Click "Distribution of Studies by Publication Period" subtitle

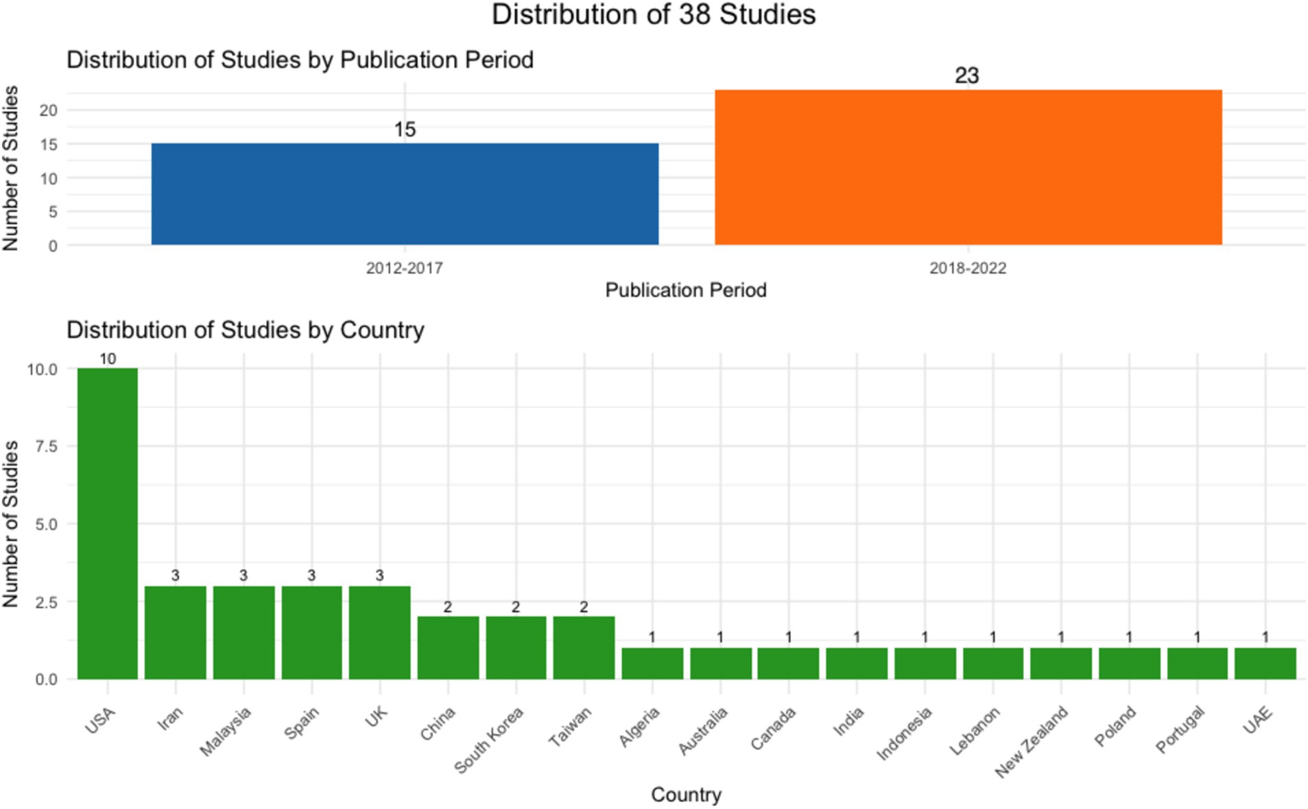[300, 60]
